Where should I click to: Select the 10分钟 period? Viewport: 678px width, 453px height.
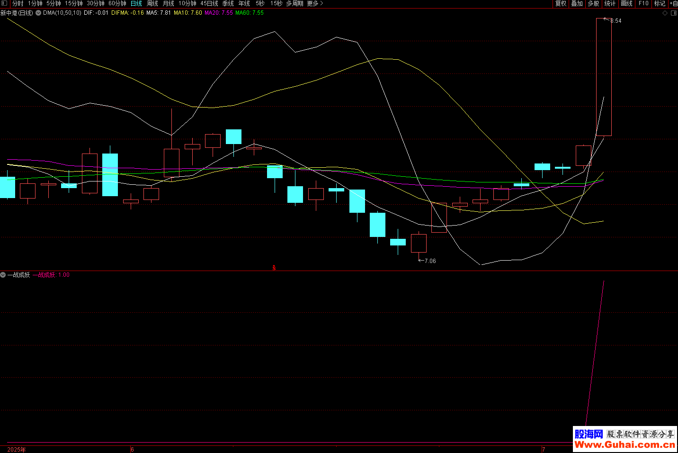[x=187, y=3]
